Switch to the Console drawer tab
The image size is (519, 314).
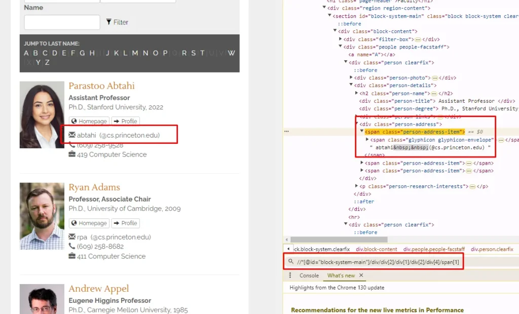[309, 276]
